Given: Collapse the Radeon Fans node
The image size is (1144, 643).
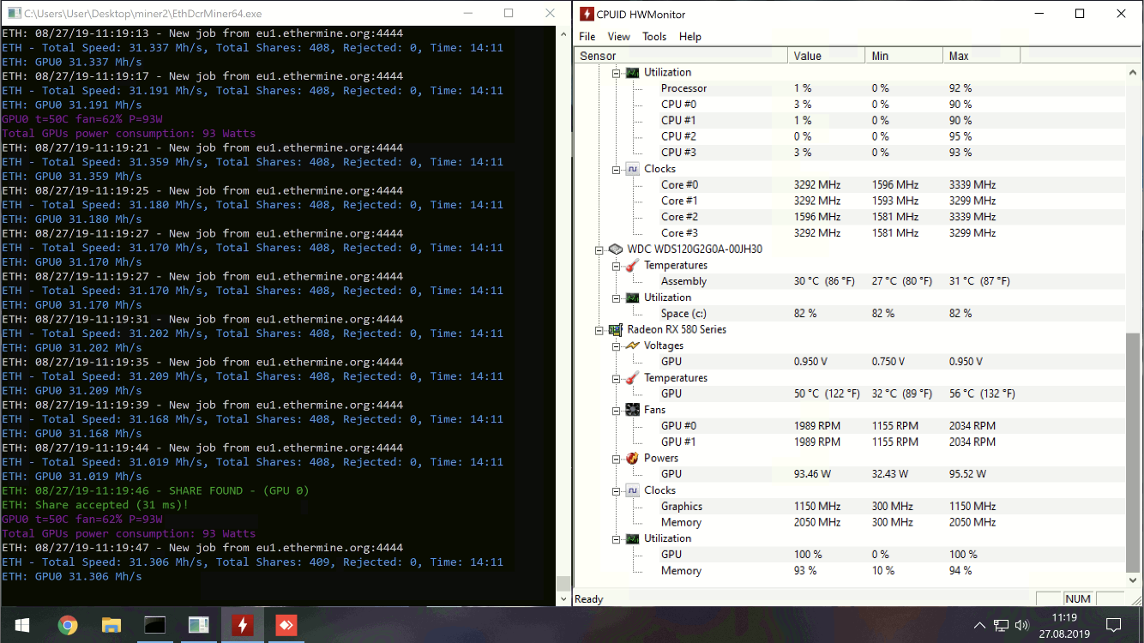Looking at the screenshot, I should pyautogui.click(x=616, y=411).
